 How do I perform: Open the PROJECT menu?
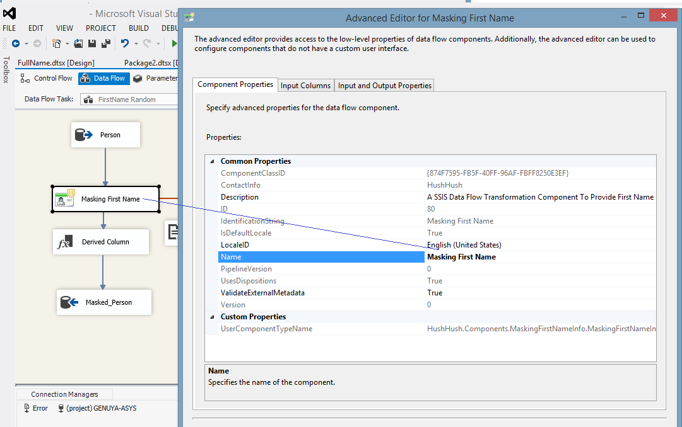101,28
